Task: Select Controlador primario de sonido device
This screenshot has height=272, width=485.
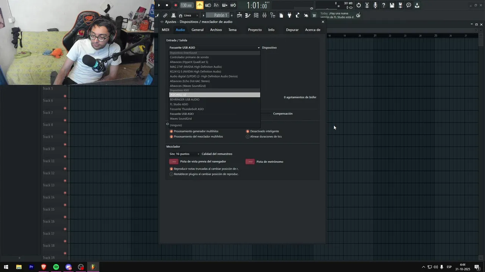Action: coord(214,57)
